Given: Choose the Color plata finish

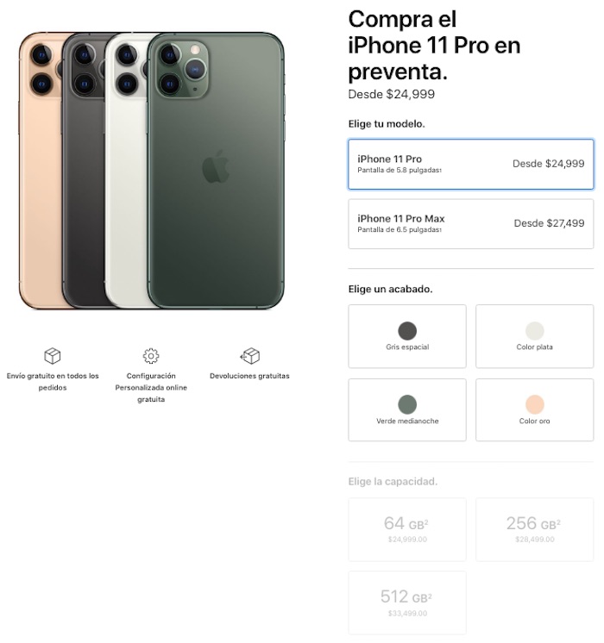Looking at the screenshot, I should 534,336.
